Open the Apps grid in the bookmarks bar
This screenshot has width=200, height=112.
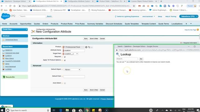point(4,10)
